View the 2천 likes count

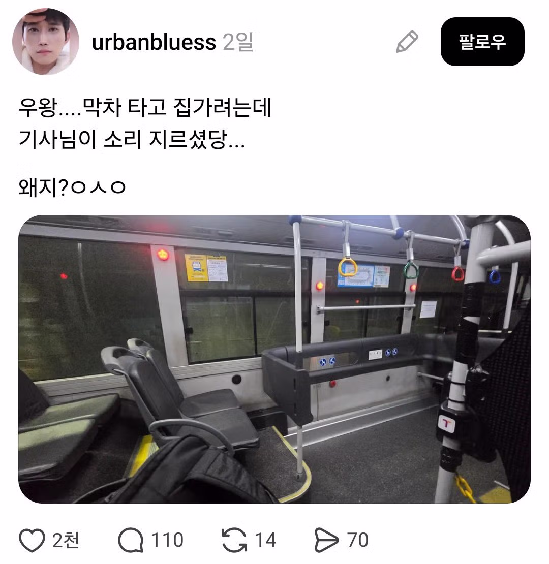(66, 540)
